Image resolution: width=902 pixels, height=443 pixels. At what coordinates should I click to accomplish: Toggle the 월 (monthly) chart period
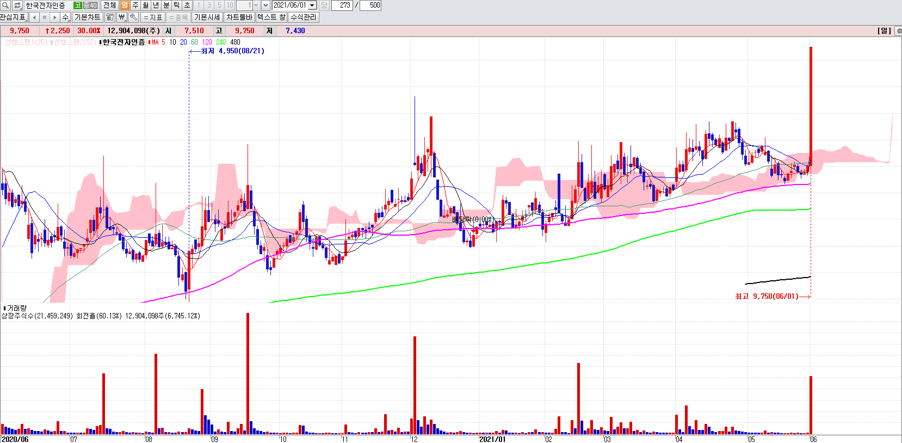tap(146, 5)
